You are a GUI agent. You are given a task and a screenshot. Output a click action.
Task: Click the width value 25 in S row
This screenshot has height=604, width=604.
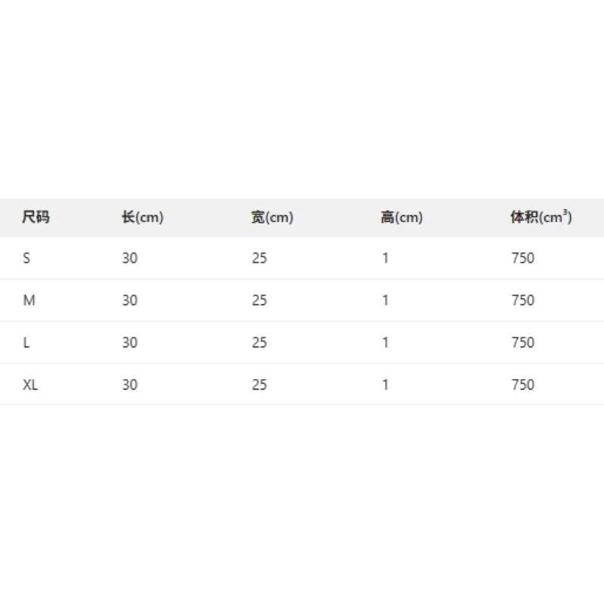(x=260, y=258)
